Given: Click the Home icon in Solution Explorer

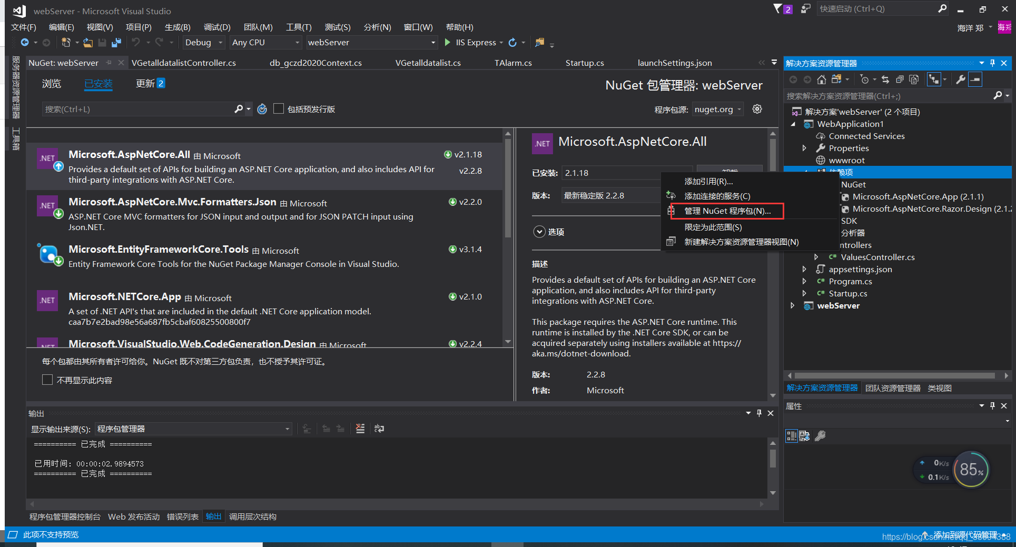Looking at the screenshot, I should tap(821, 79).
